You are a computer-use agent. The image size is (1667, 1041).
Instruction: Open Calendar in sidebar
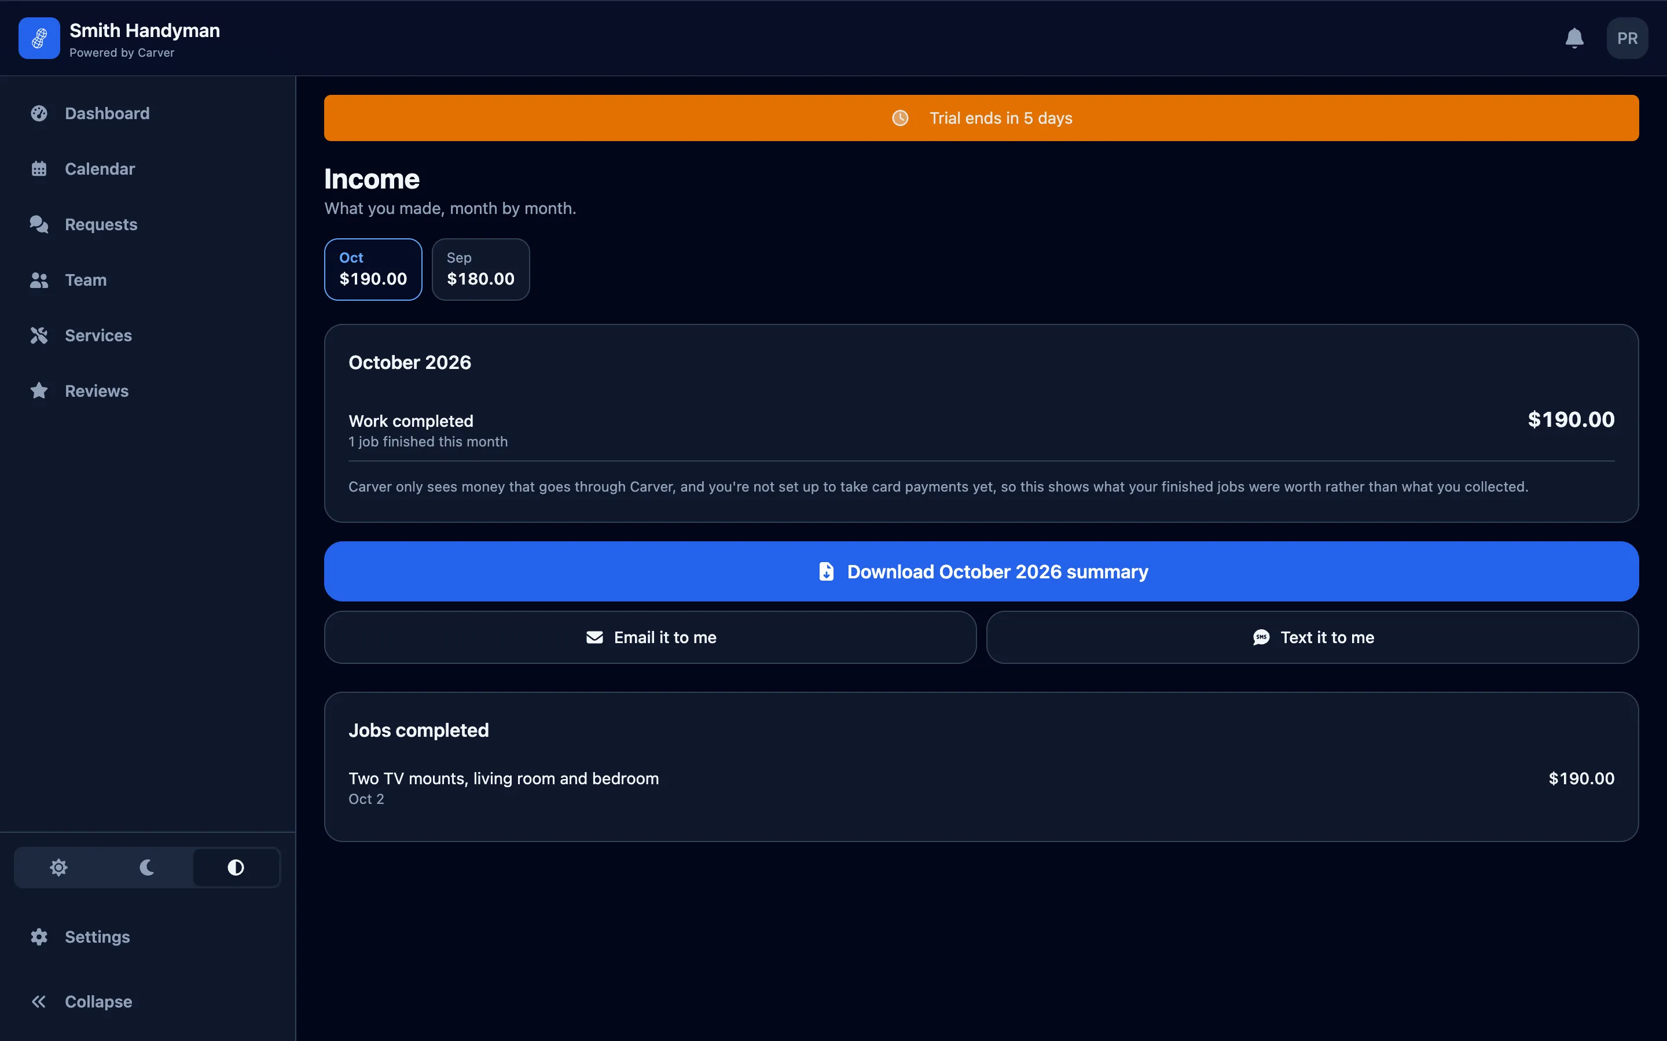[148, 169]
